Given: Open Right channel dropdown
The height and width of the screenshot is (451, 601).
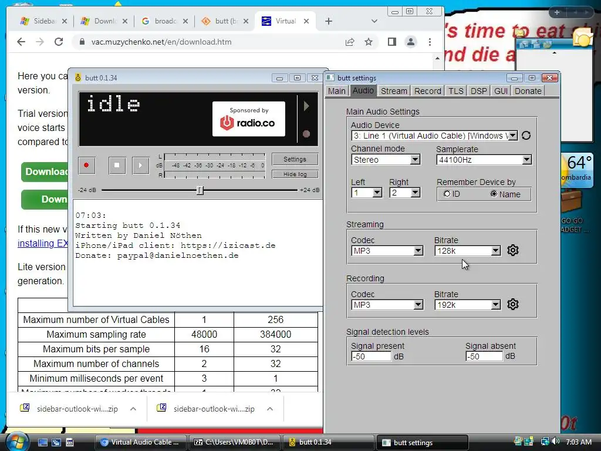Looking at the screenshot, I should 415,193.
